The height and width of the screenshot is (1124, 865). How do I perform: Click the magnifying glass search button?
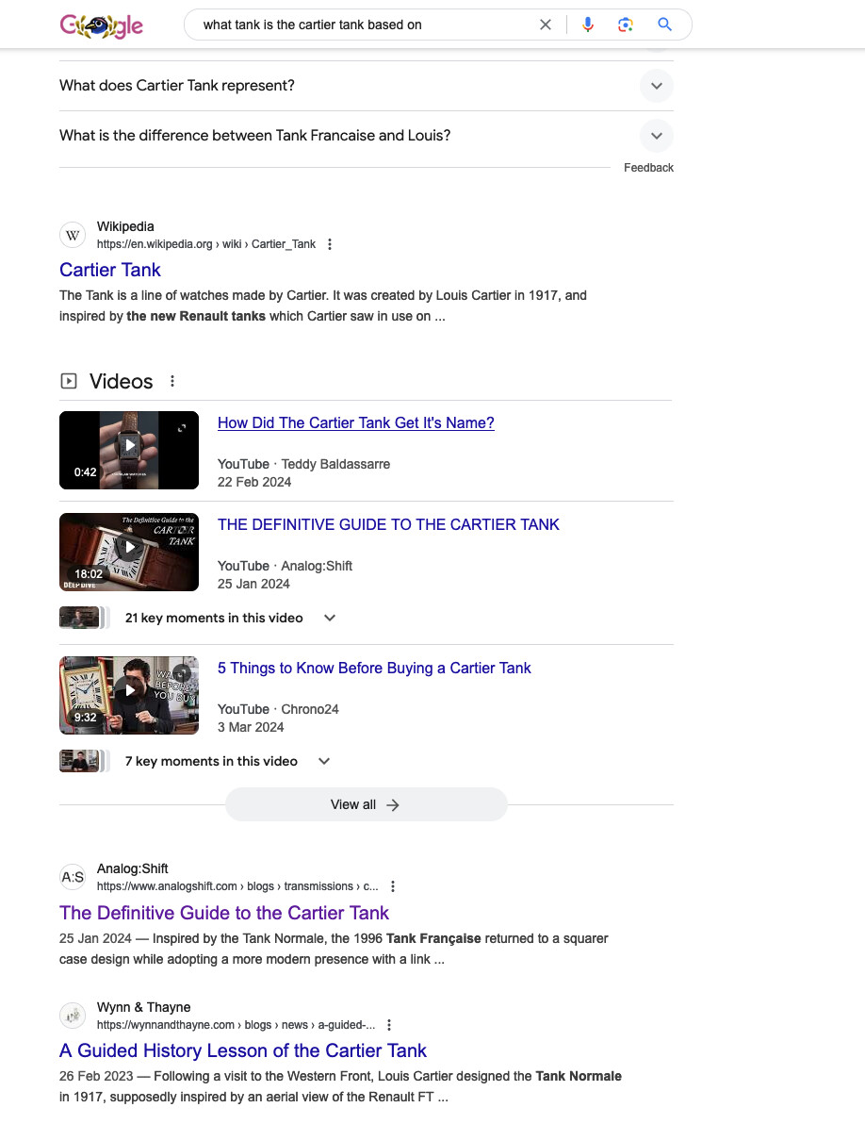coord(664,25)
